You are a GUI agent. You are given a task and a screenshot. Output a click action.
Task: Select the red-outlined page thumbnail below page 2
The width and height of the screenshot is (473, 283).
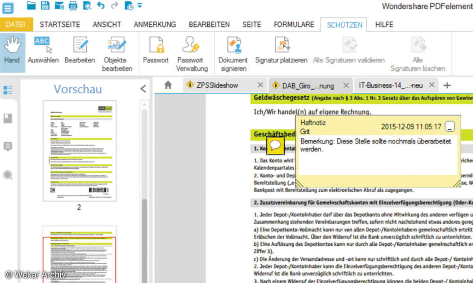pos(80,254)
